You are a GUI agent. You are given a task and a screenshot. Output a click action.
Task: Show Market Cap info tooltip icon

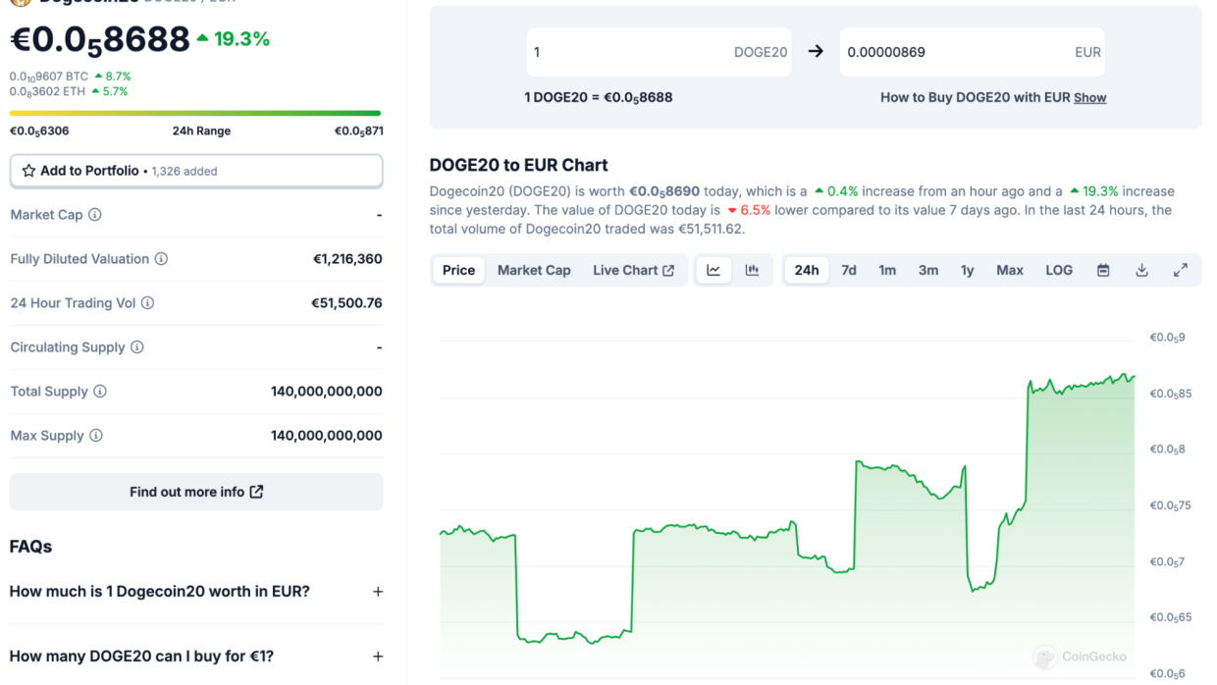[95, 215]
